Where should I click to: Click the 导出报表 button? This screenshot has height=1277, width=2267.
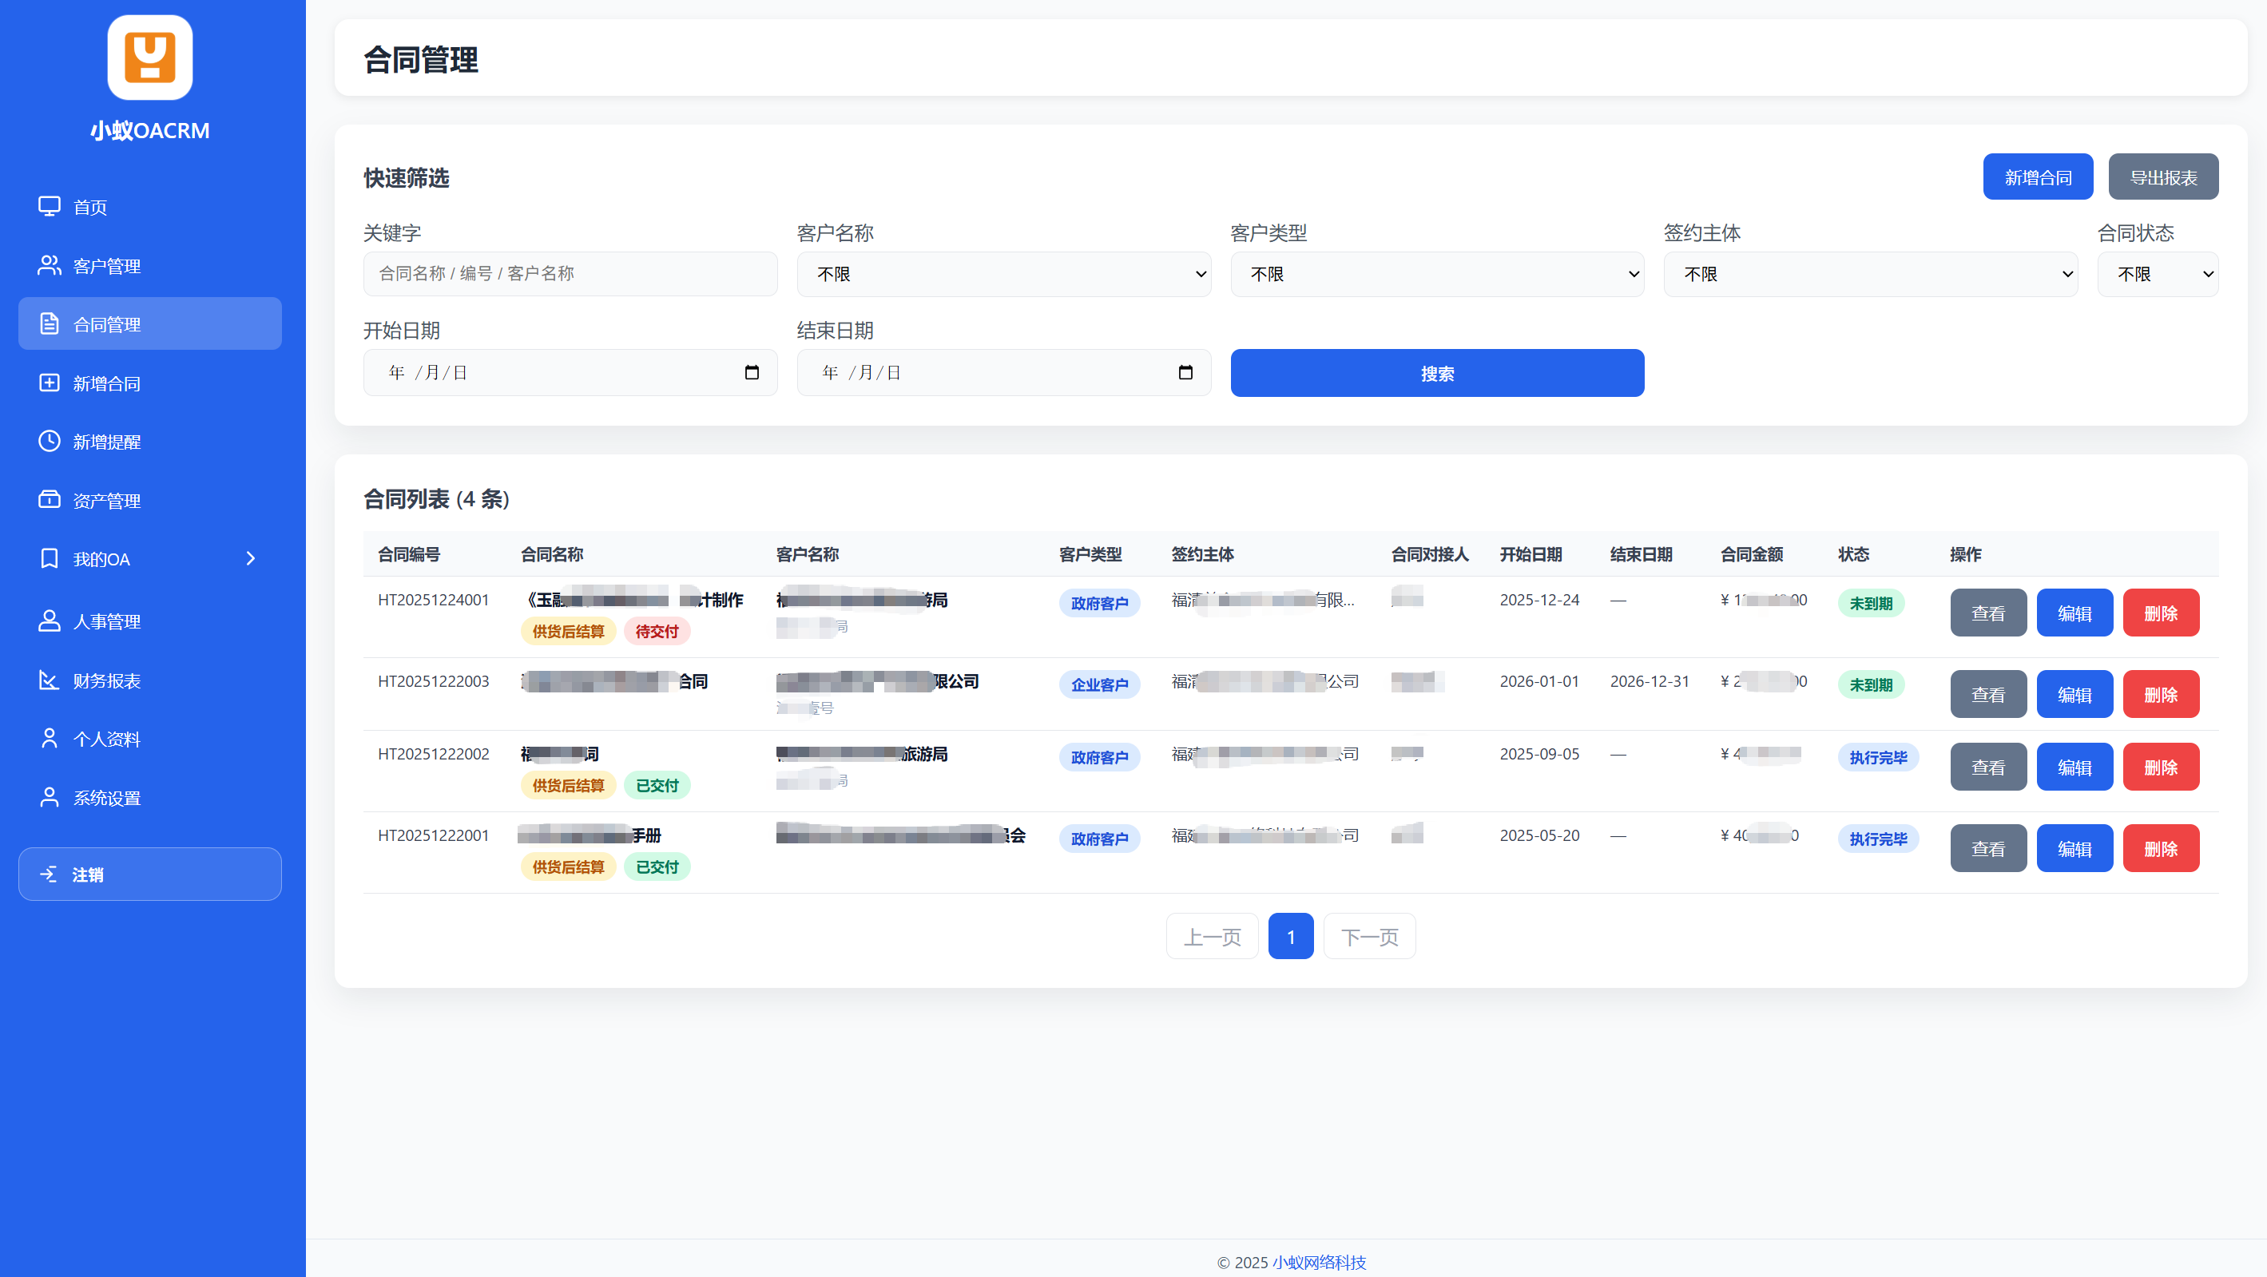point(2162,177)
